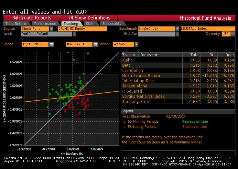The height and width of the screenshot is (169, 238).
Task: Click the R-Squared row label
Action: (132, 91)
